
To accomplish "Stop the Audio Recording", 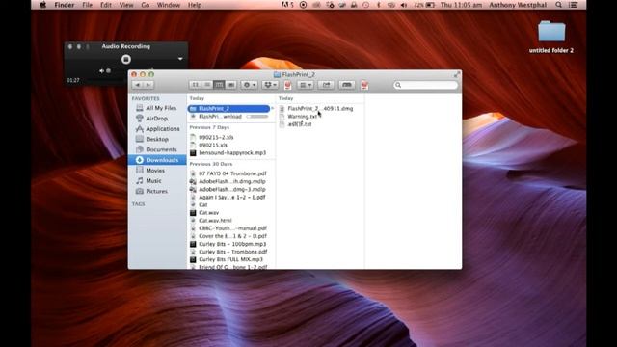I will (x=126, y=59).
